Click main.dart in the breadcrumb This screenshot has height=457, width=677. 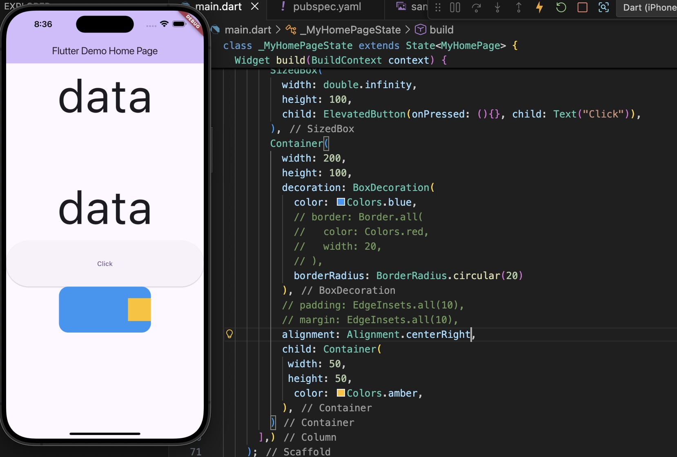(x=248, y=30)
